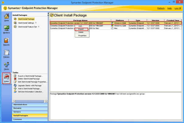Select the Clients sidebar icon
Screen dimensions: 184x123
(6, 66)
